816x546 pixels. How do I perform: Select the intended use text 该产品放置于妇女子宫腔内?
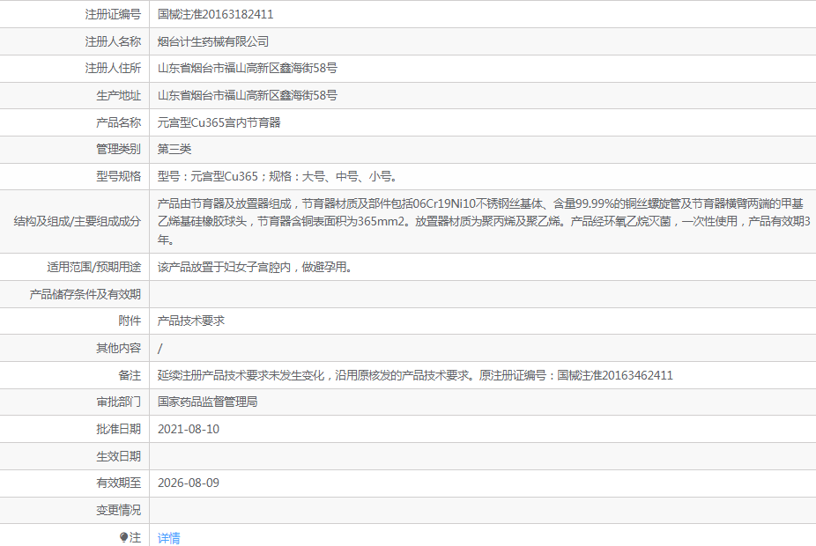256,268
